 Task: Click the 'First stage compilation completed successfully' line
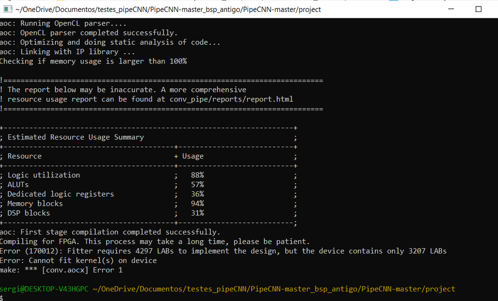[110, 232]
